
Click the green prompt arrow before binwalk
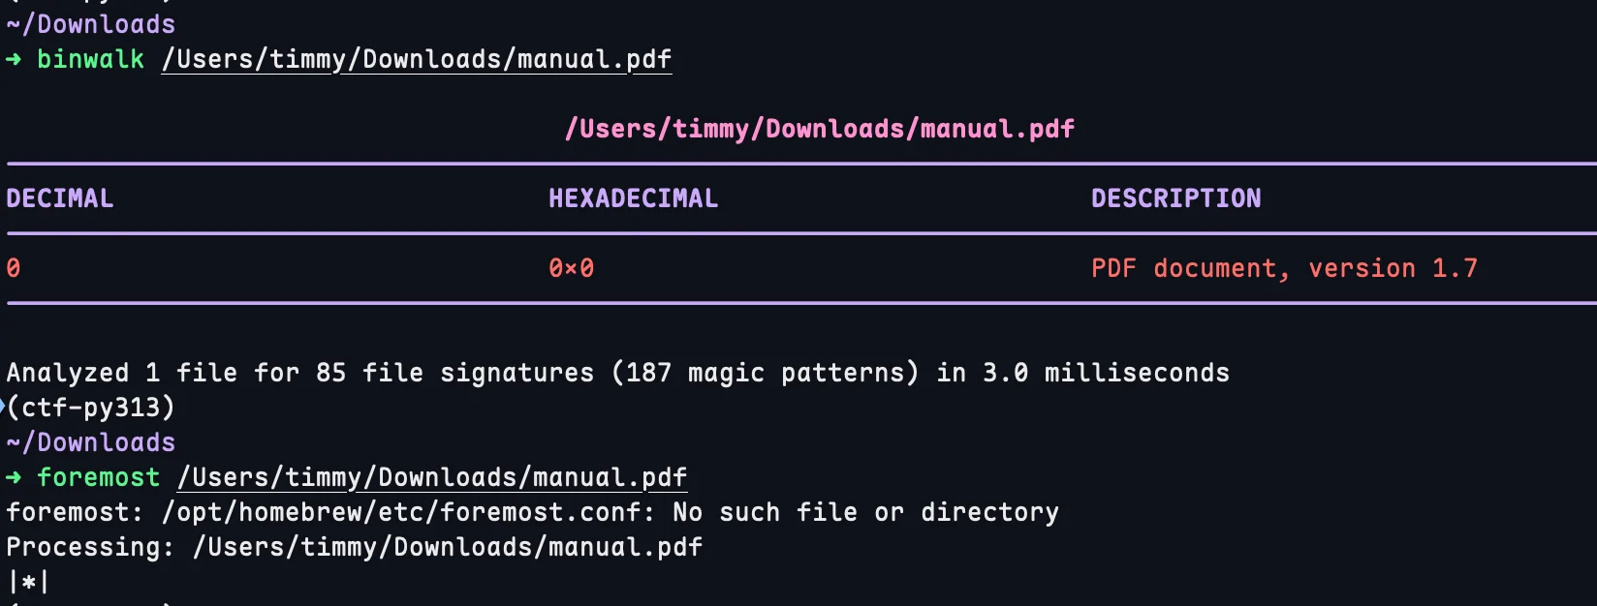(14, 60)
